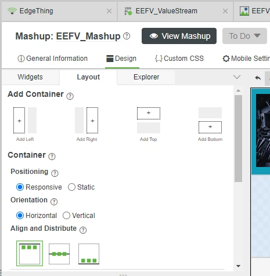Click the undo arrow icon
Image resolution: width=270 pixels, height=276 pixels.
[x=258, y=78]
